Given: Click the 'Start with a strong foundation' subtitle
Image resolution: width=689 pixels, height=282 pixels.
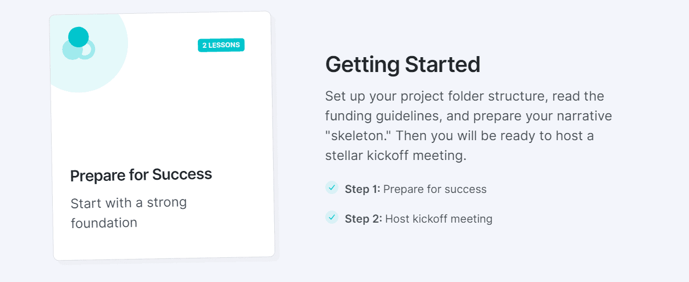Looking at the screenshot, I should pyautogui.click(x=129, y=212).
